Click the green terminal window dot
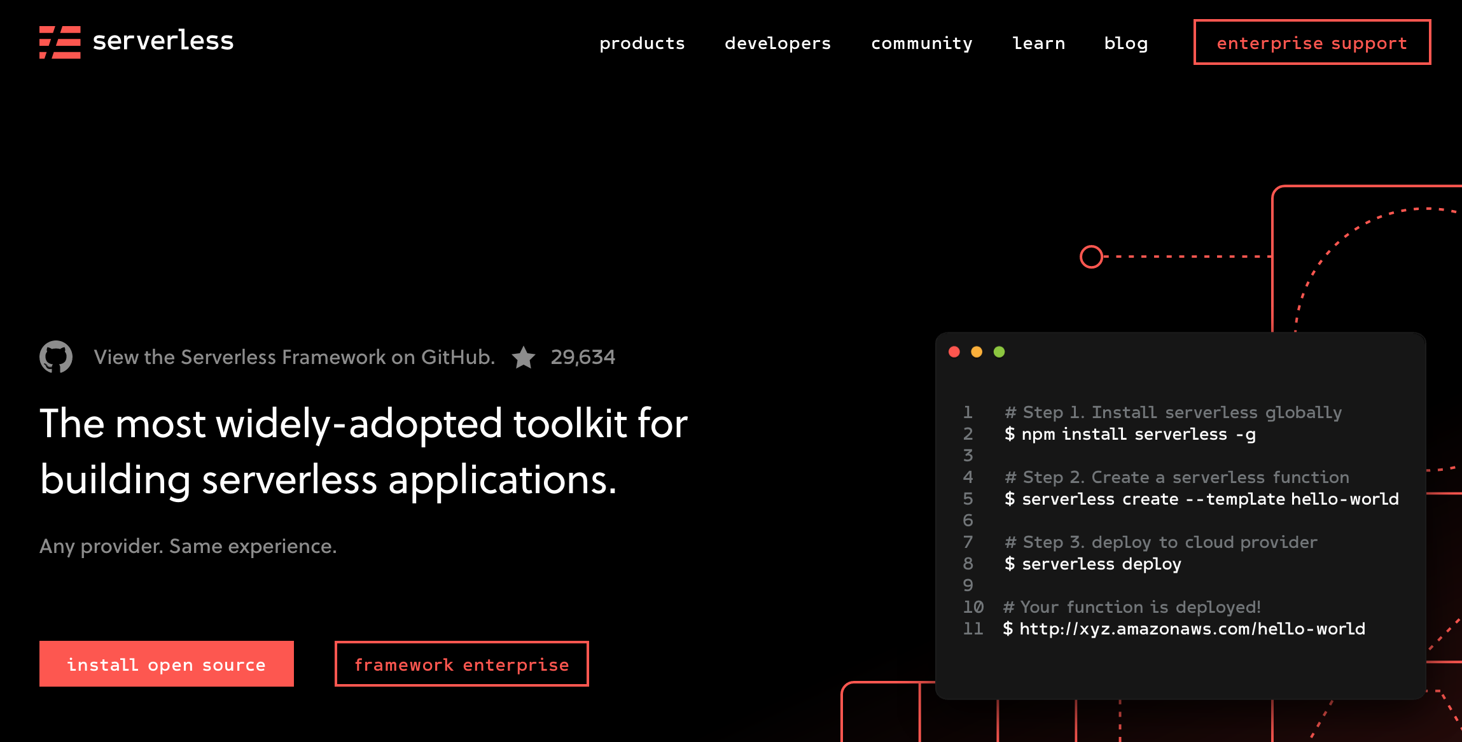Screen dimensions: 1462x742 click(999, 352)
